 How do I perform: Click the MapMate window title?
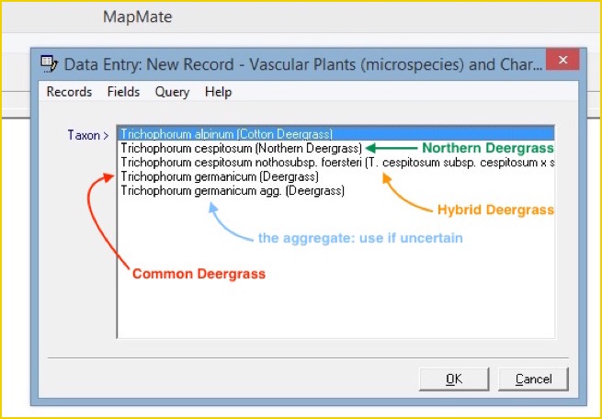138,17
